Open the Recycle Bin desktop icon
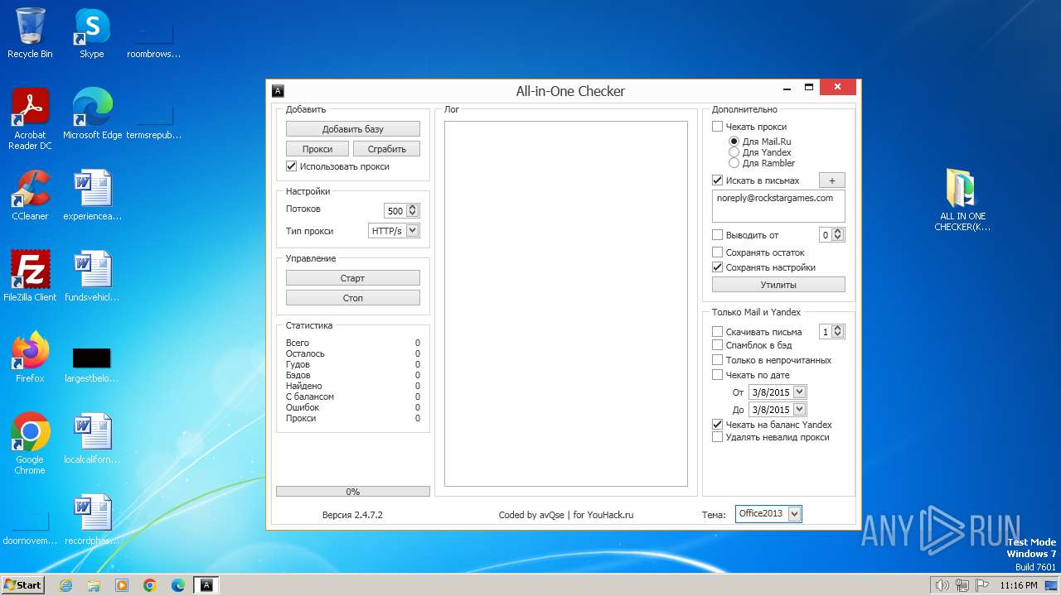The width and height of the screenshot is (1061, 596). 30,33
